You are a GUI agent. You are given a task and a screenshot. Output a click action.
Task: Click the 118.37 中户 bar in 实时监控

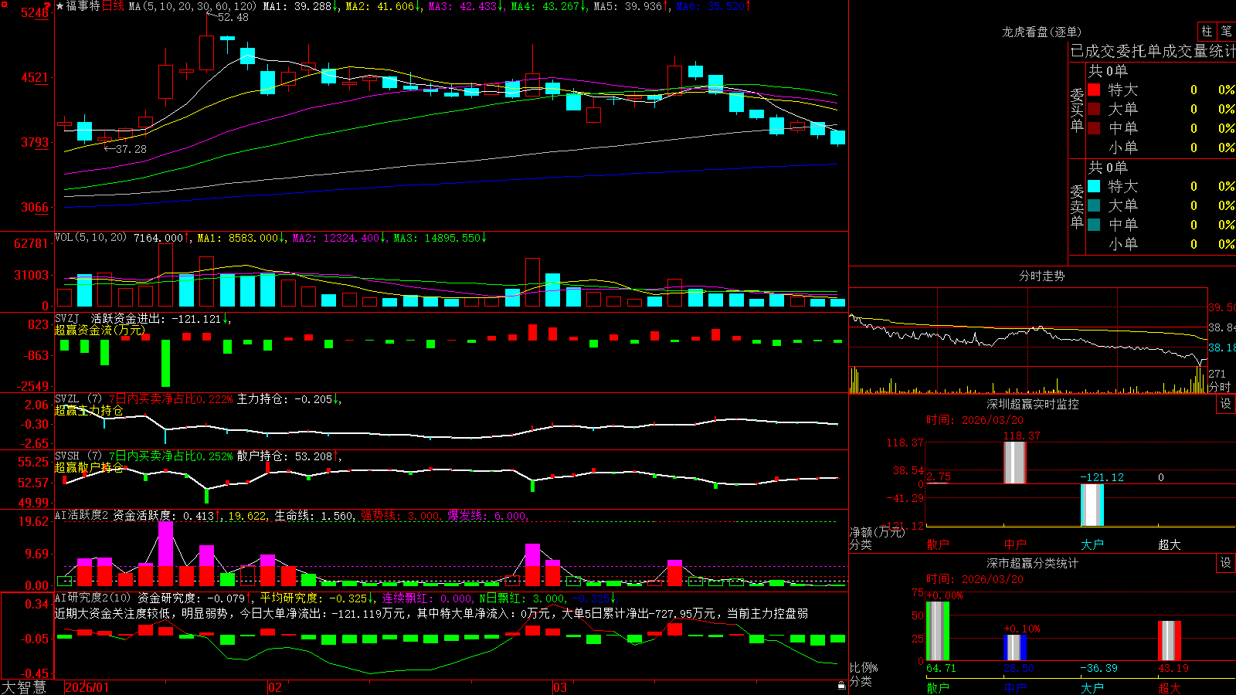(x=1014, y=463)
